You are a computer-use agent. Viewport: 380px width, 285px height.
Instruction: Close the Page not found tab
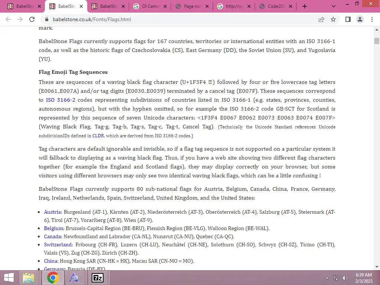click(x=207, y=7)
